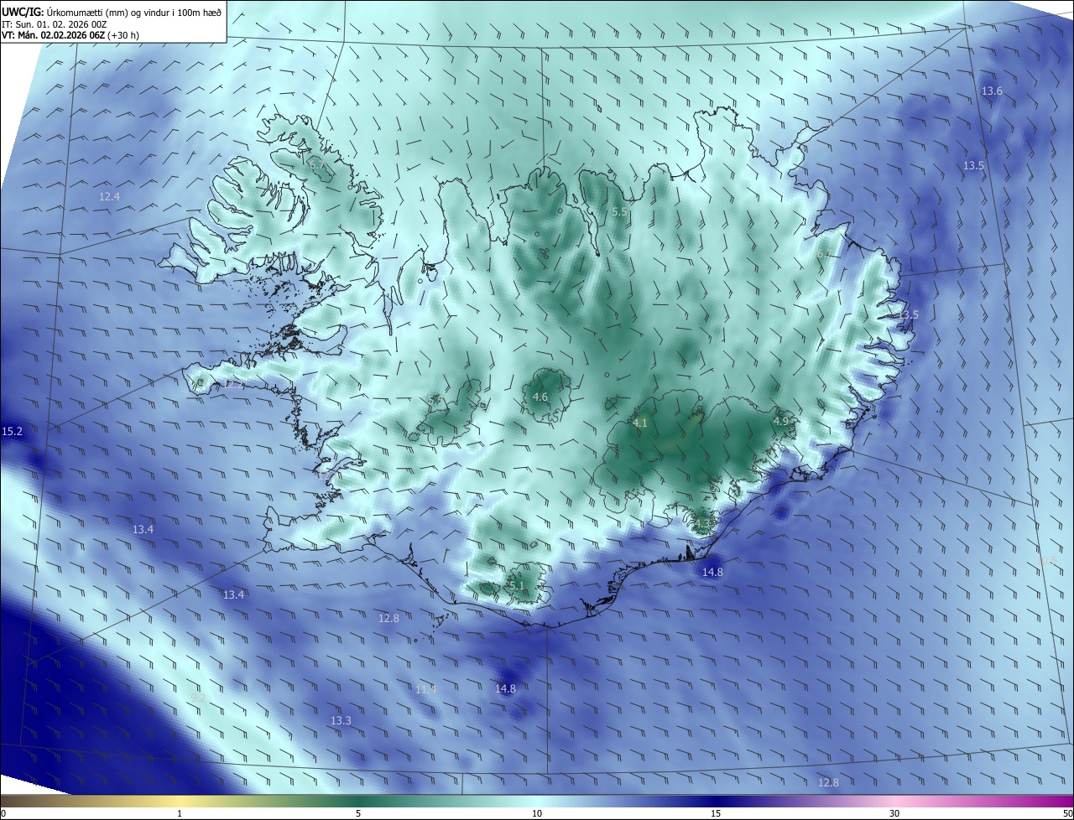Click the color scale tick labeled 1
The height and width of the screenshot is (820, 1074).
(180, 813)
